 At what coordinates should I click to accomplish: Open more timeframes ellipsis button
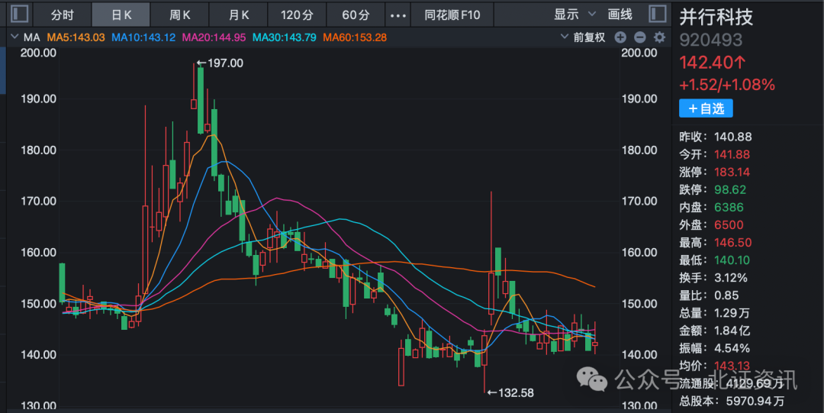pos(398,15)
